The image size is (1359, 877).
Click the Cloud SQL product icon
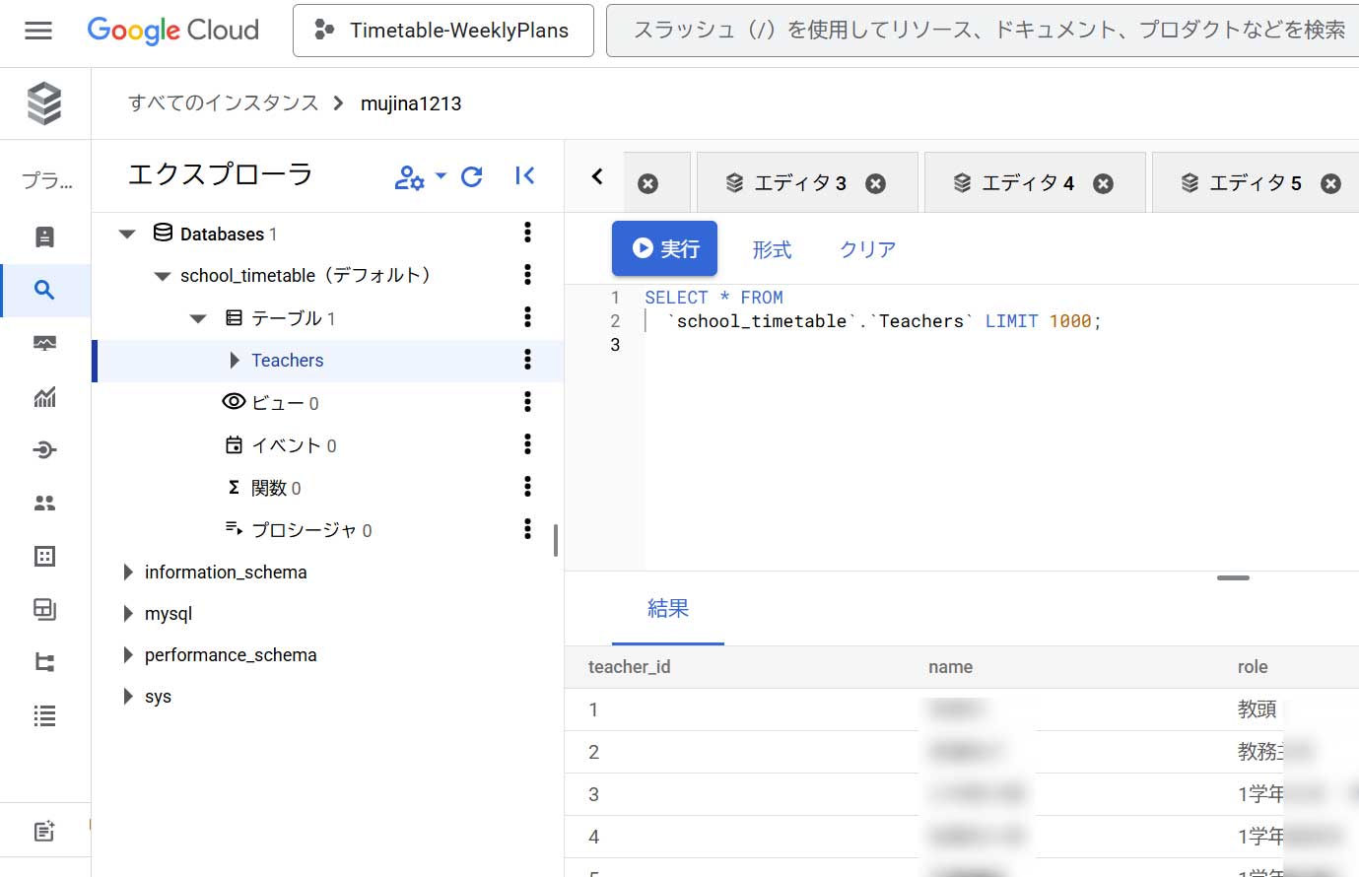44,103
